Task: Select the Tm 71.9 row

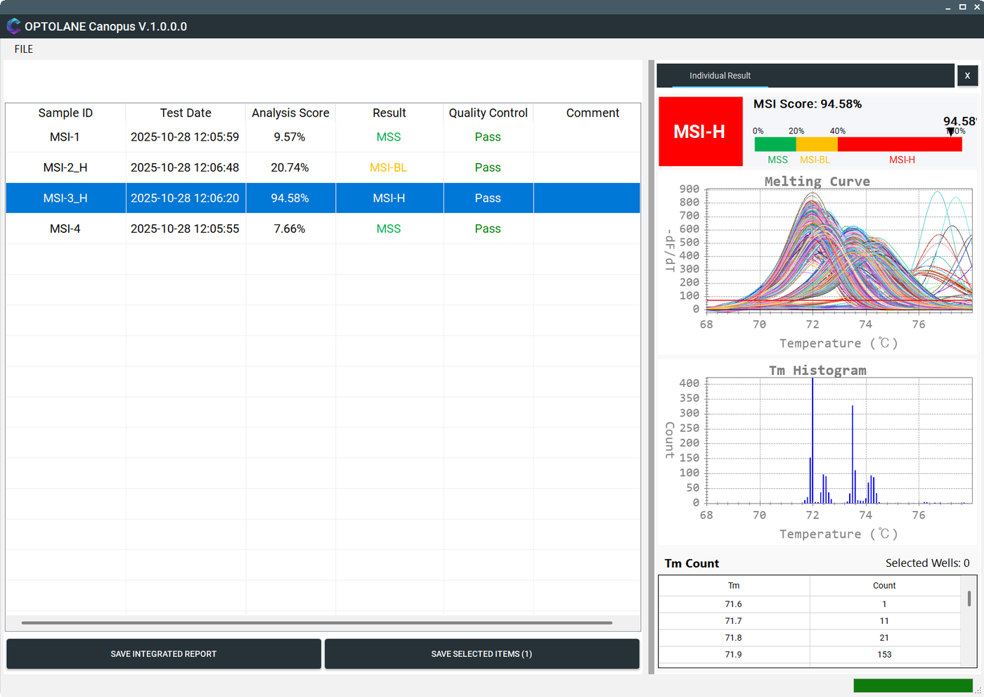Action: (x=810, y=655)
